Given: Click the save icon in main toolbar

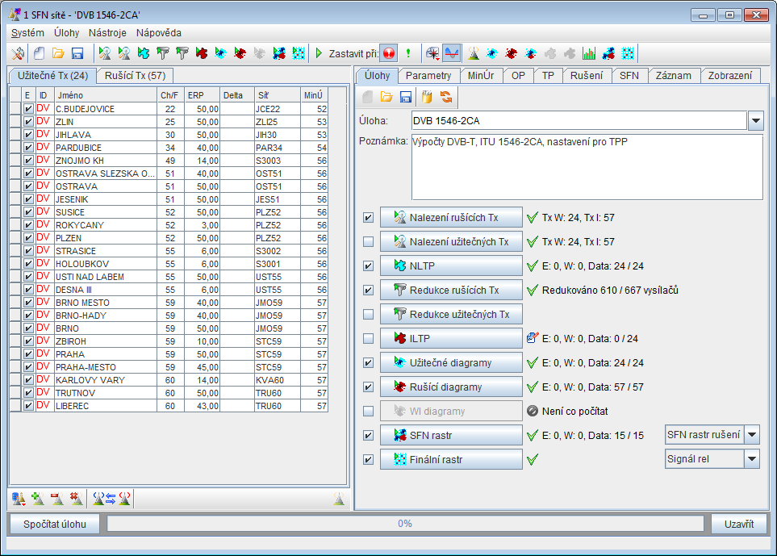Looking at the screenshot, I should [x=77, y=53].
